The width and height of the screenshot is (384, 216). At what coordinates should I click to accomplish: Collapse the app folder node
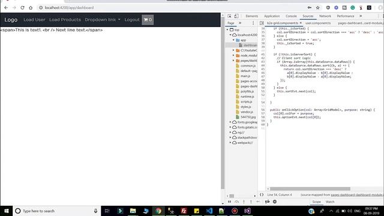(x=233, y=40)
